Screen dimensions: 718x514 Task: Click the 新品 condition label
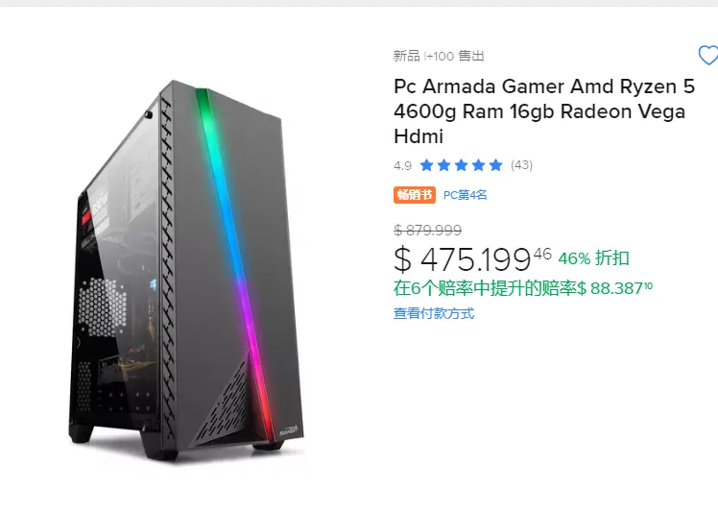407,56
